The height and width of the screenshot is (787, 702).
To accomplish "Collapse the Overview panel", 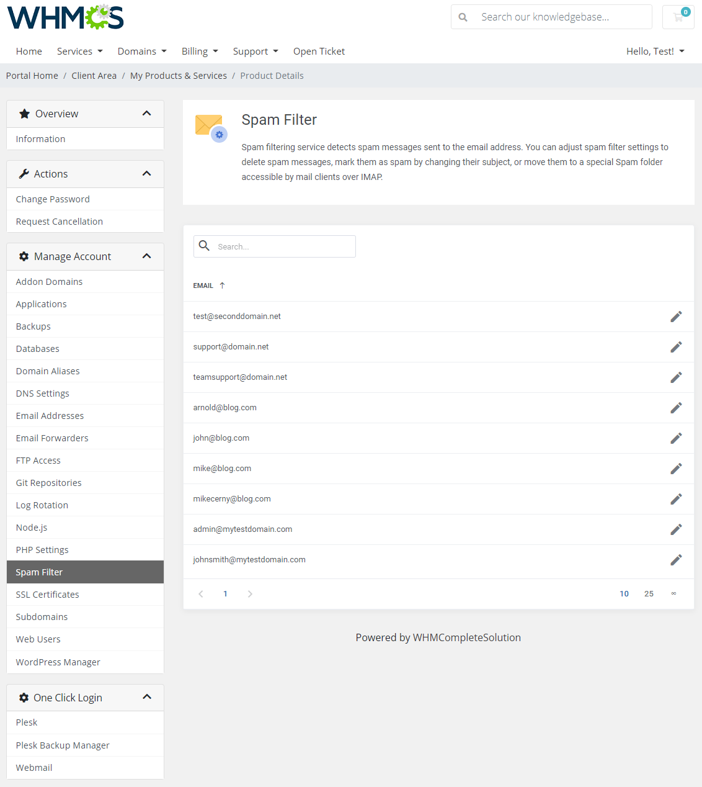I will click(x=147, y=114).
